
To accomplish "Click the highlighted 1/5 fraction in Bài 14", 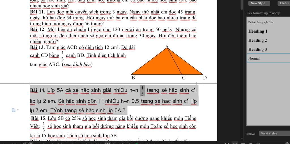I will point(142,91).
